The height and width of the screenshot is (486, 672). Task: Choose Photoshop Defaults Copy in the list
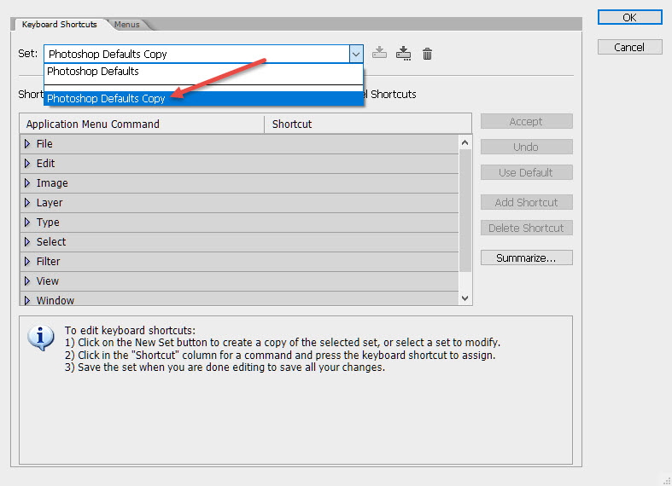pos(203,98)
